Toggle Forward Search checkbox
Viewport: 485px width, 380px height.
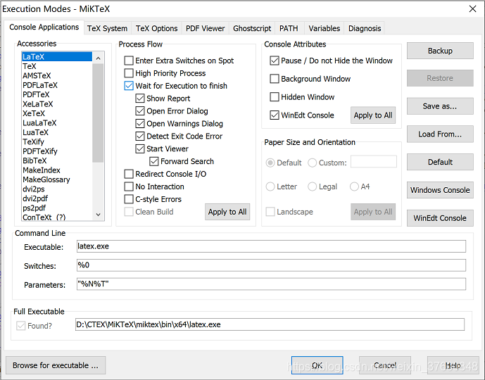point(154,161)
